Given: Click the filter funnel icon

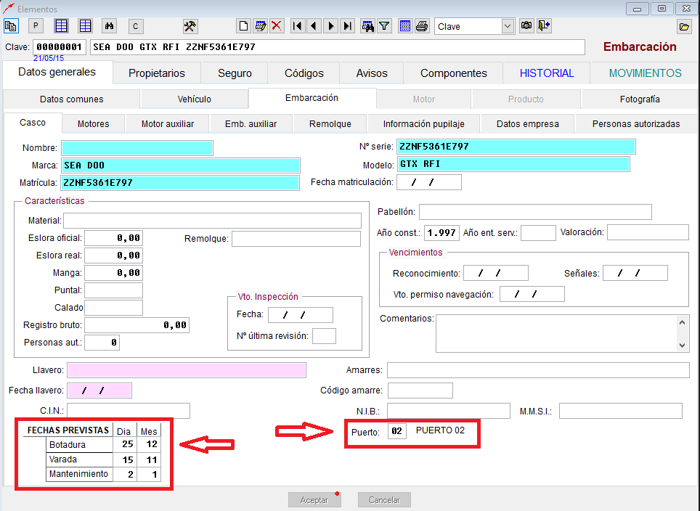Looking at the screenshot, I should click(x=384, y=26).
